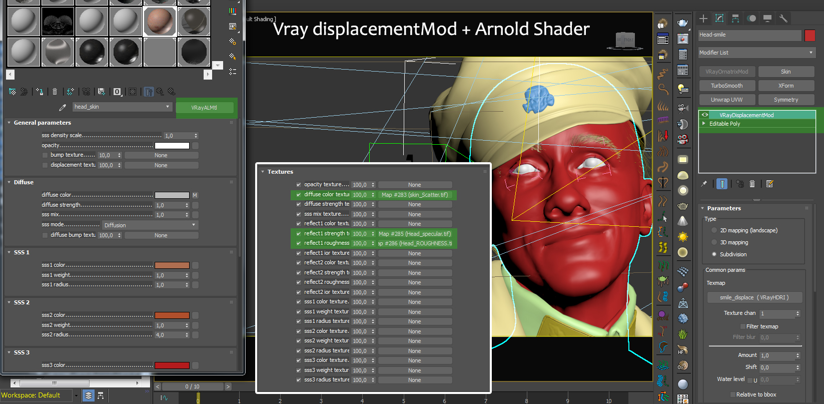
Task: Collapse the Parameters rollout
Action: tap(702, 208)
